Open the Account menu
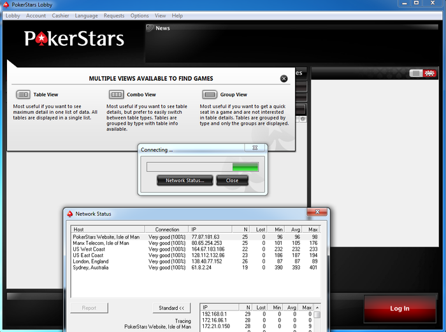Image resolution: width=446 pixels, height=332 pixels. [x=36, y=16]
